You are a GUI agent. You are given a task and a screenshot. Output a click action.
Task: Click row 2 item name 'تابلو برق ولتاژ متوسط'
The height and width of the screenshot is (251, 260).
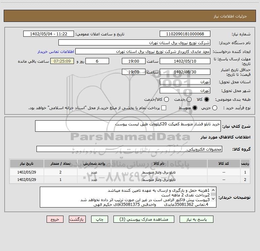coord(159,180)
